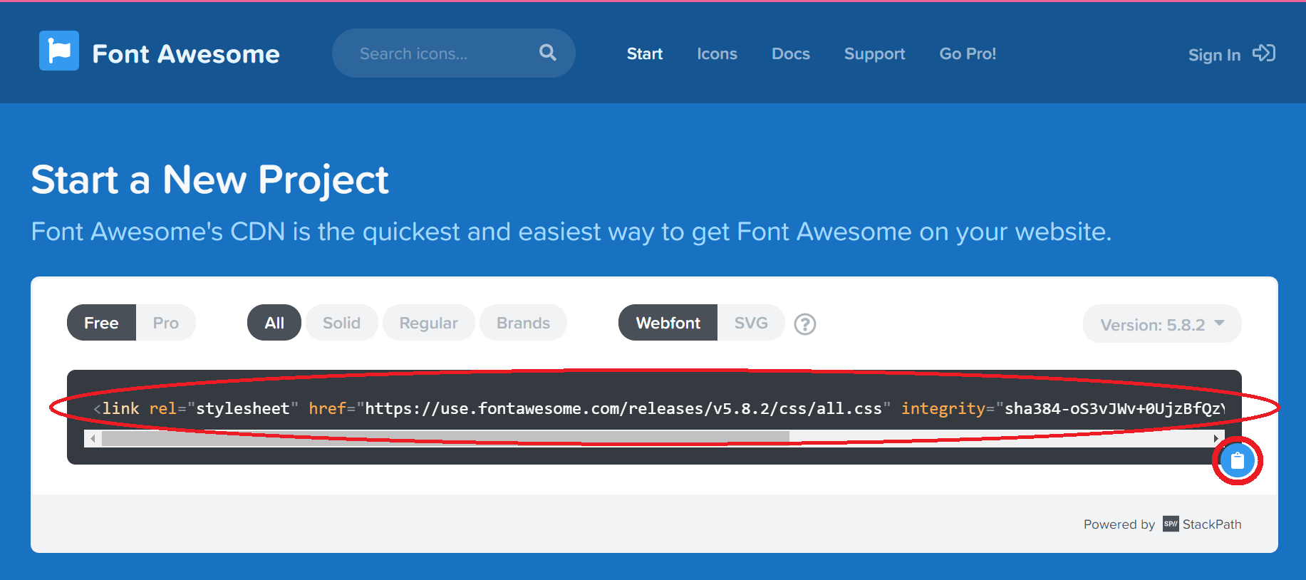Image resolution: width=1306 pixels, height=580 pixels.
Task: Choose the SVG option
Action: click(x=751, y=323)
